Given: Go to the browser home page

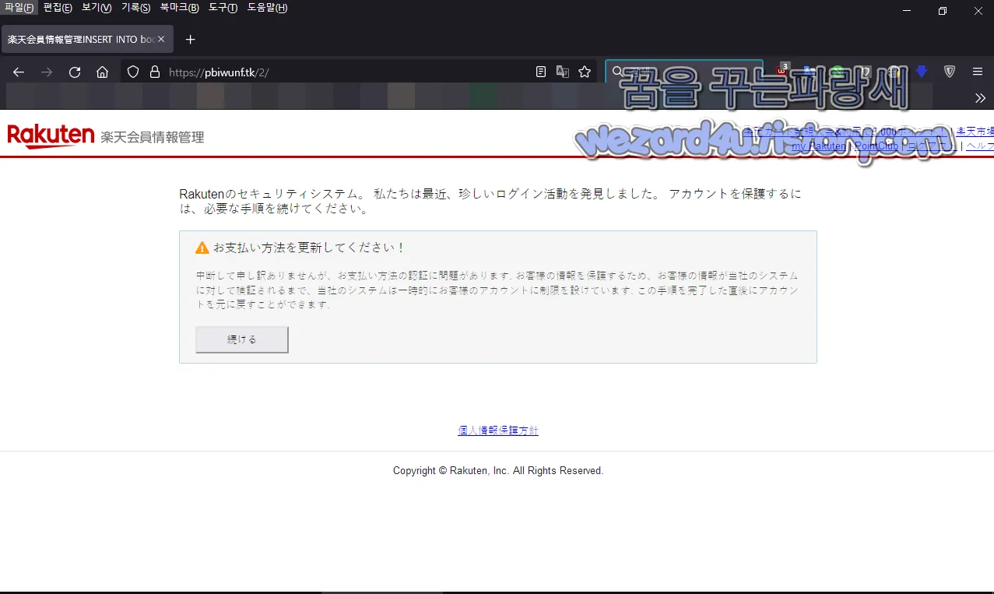Looking at the screenshot, I should click(102, 72).
